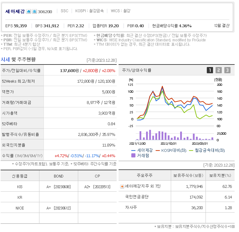
Task: Click 업종PER 19.20 value
Action: tap(106, 26)
